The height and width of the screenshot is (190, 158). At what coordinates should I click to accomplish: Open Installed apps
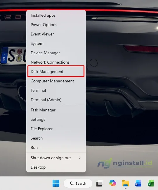[x=56, y=15]
